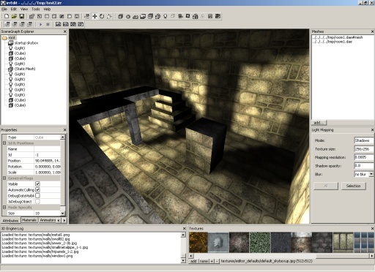
Task: Collapse the Id & Positions property group
Action: (4, 143)
